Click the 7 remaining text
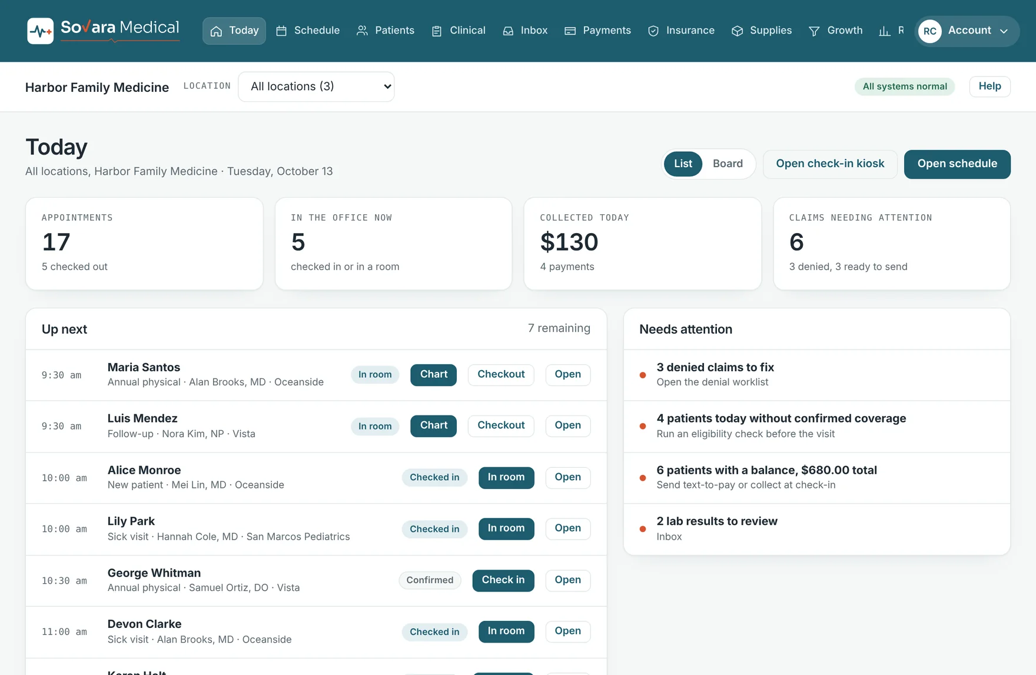Screen dimensions: 1036x675 [559, 328]
